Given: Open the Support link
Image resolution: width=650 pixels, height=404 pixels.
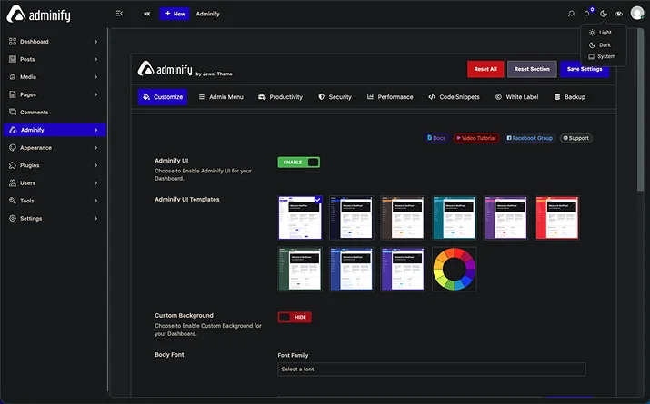Looking at the screenshot, I should tap(576, 138).
